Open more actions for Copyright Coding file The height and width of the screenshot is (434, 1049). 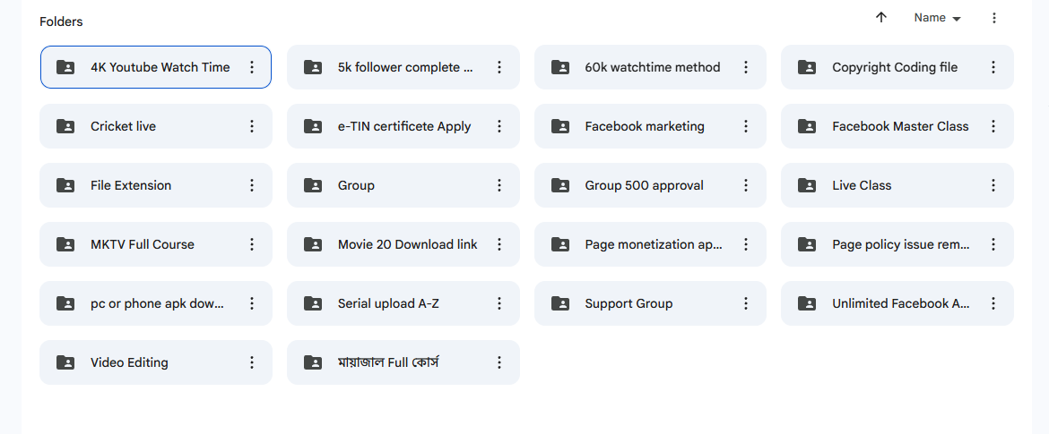click(993, 67)
